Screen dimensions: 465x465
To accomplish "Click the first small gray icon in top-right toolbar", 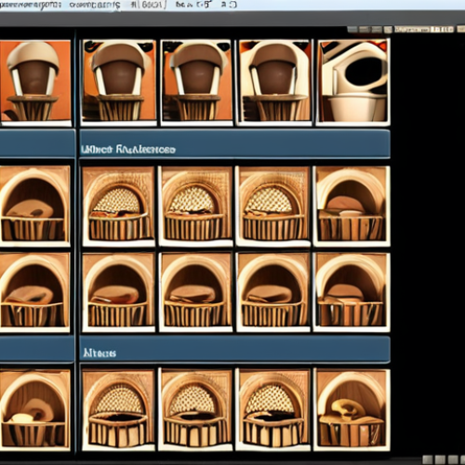I will pos(352,30).
